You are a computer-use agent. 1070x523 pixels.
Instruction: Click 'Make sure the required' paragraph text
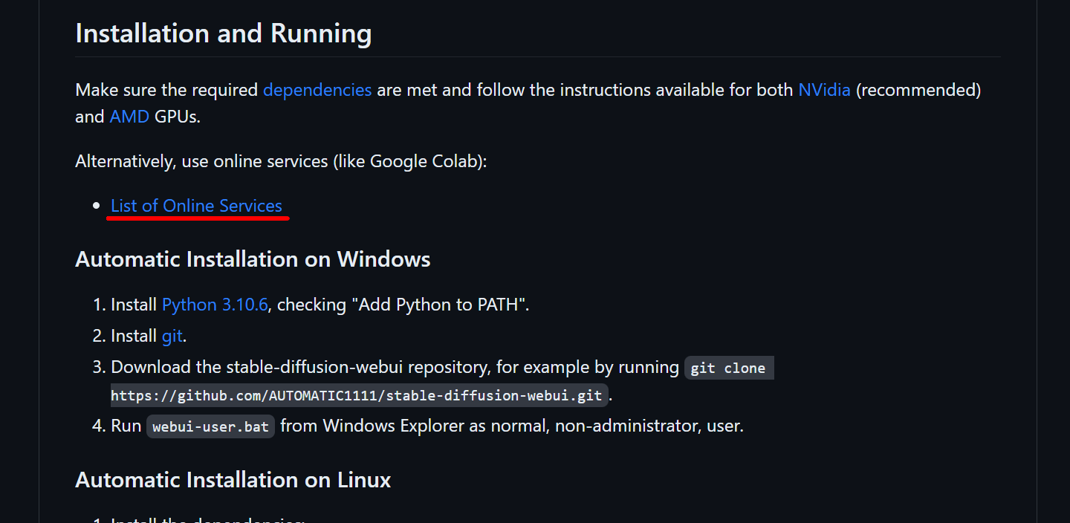[166, 90]
